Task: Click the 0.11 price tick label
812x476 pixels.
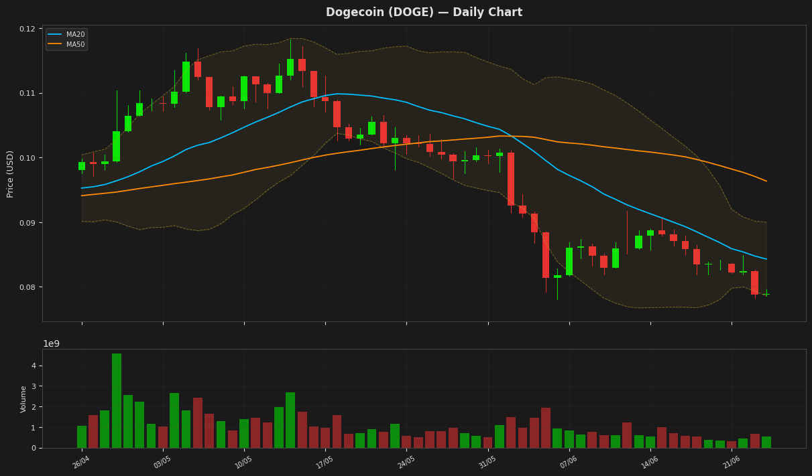Action: click(27, 93)
